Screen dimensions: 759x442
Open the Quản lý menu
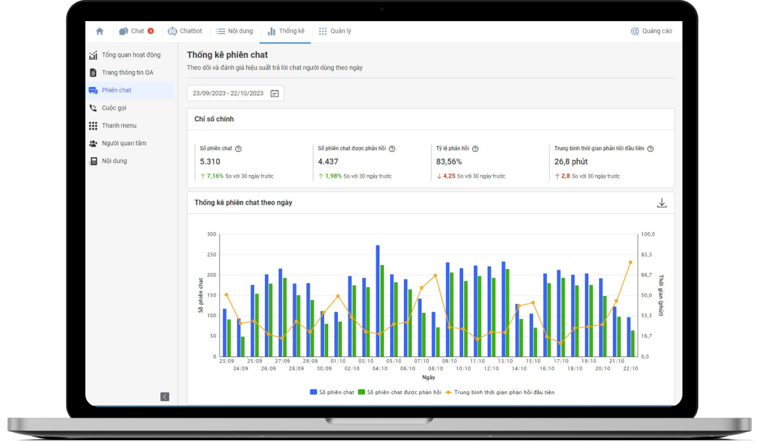tap(335, 31)
